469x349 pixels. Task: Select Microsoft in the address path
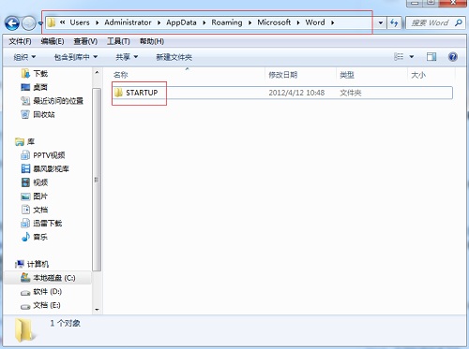click(274, 22)
